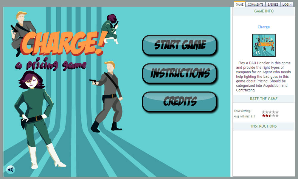This screenshot has width=298, height=179.
Task: Collapse the GAME INFO section
Action: 263,11
